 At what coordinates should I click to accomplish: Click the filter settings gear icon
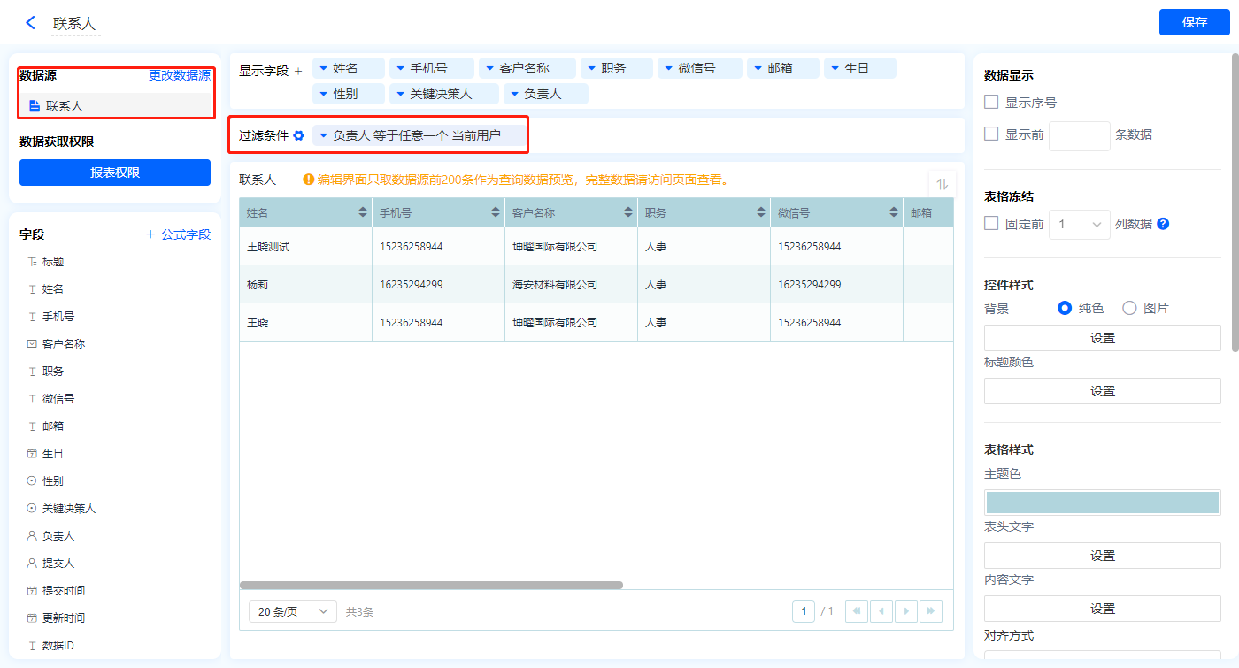click(x=299, y=135)
